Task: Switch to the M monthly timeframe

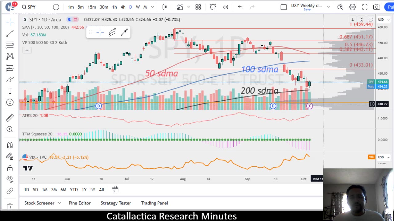Action: coord(145,7)
